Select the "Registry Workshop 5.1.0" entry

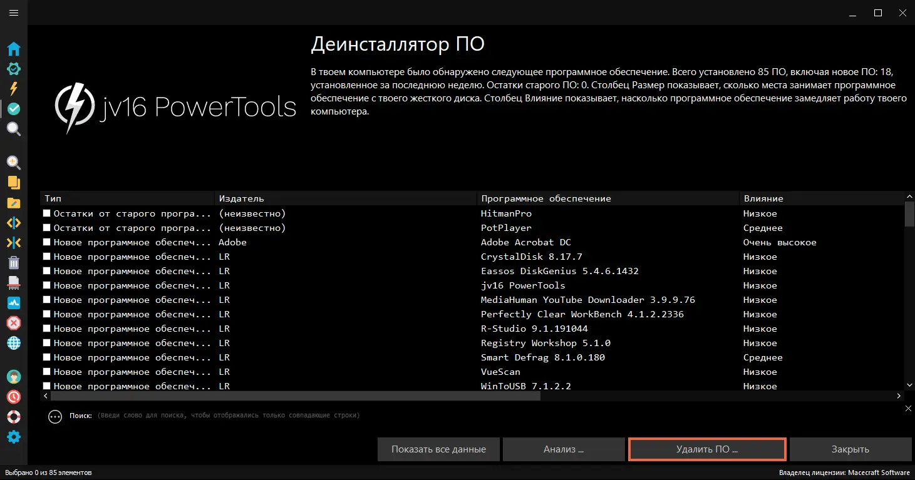(545, 343)
